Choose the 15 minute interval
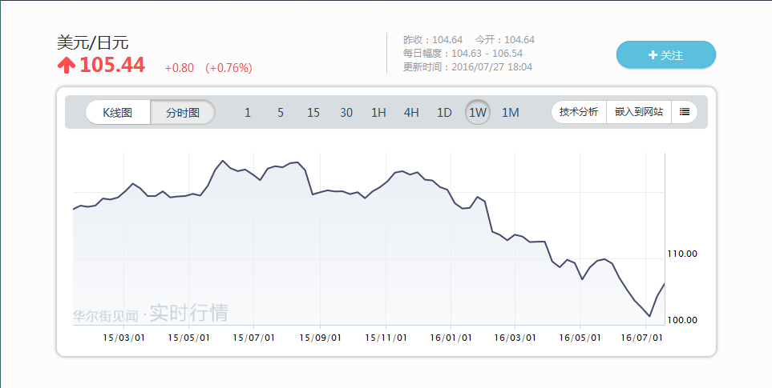772x388 pixels. (x=313, y=113)
